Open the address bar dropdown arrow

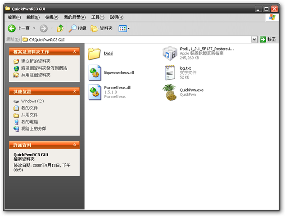point(254,40)
